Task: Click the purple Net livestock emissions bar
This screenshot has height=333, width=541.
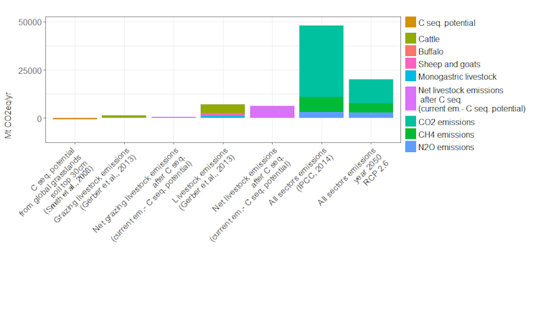Action: pos(272,112)
